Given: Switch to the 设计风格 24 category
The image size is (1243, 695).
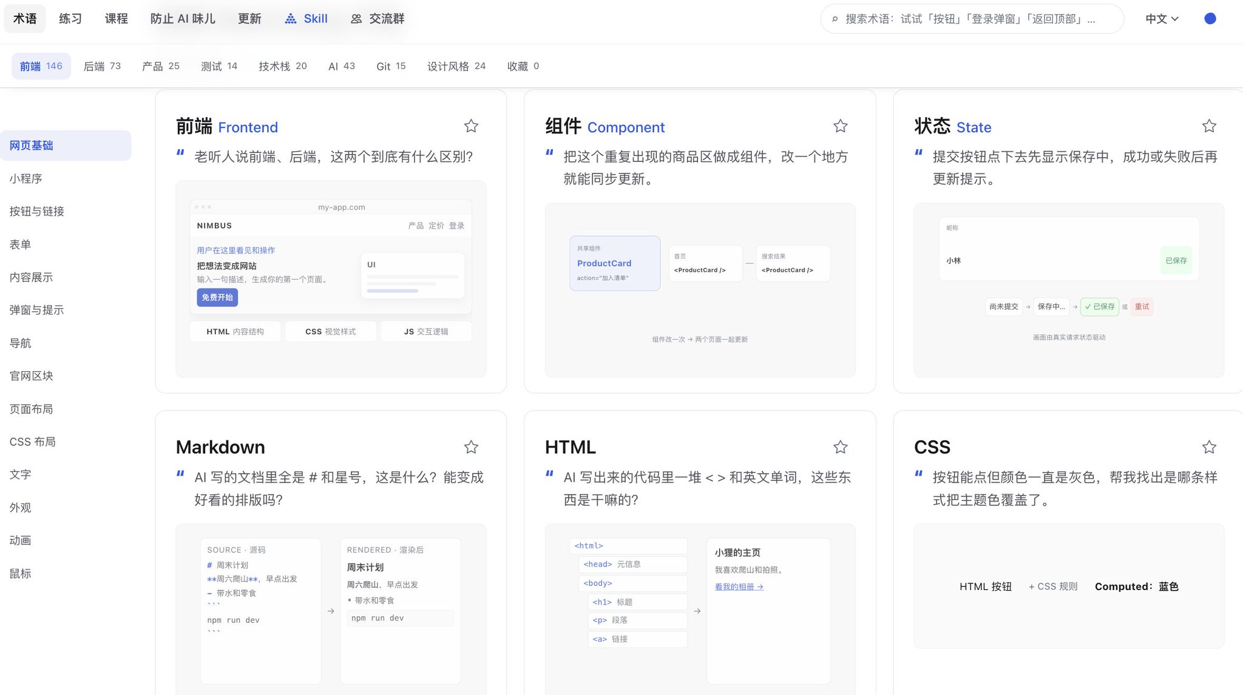Looking at the screenshot, I should (456, 66).
